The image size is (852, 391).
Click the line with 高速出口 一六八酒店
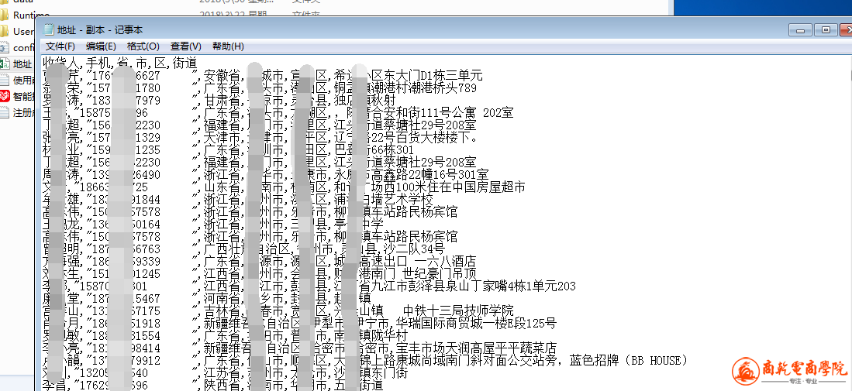(x=259, y=262)
